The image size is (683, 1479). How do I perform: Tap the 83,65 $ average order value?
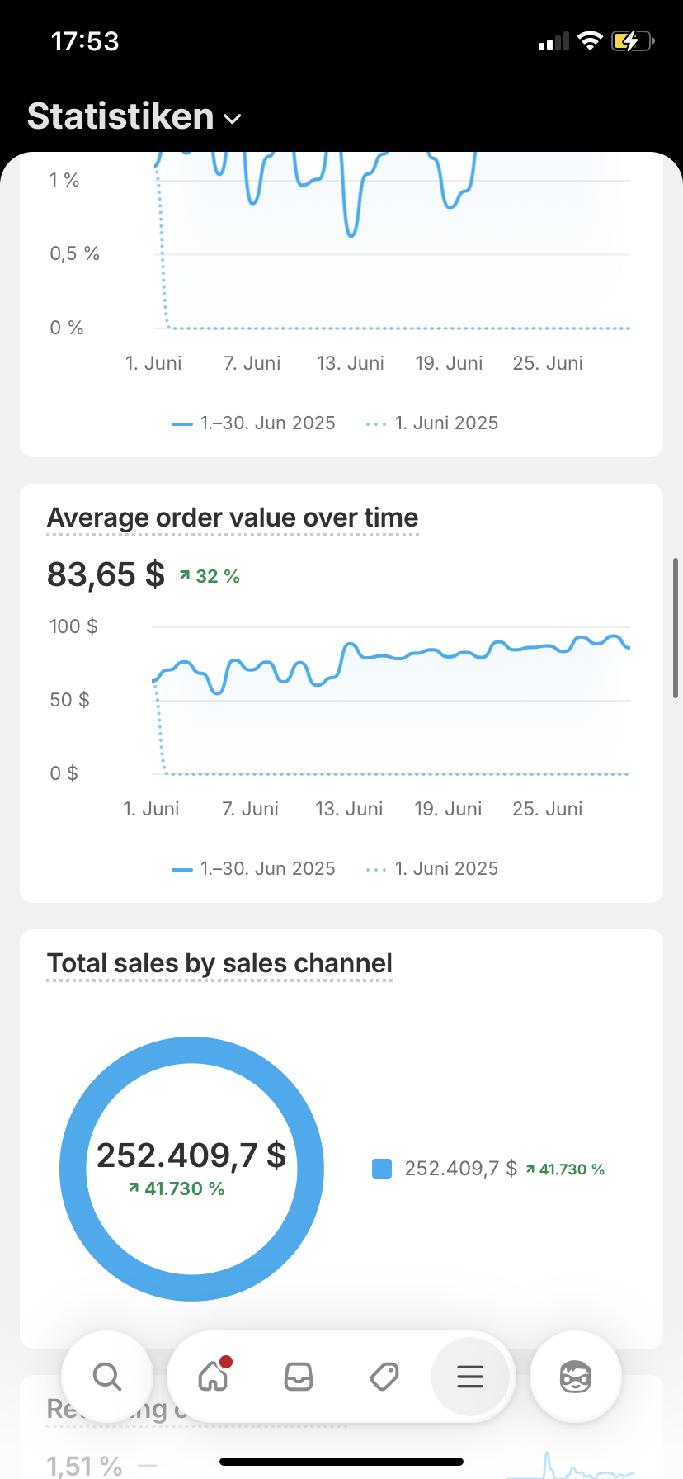pos(106,574)
